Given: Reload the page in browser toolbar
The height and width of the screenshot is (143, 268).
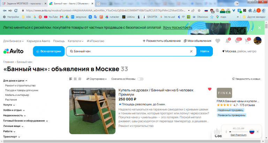Looking at the screenshot, I should 16,10.
